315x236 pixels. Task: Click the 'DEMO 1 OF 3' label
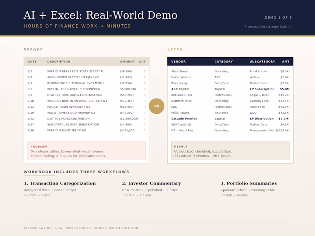(x=278, y=18)
